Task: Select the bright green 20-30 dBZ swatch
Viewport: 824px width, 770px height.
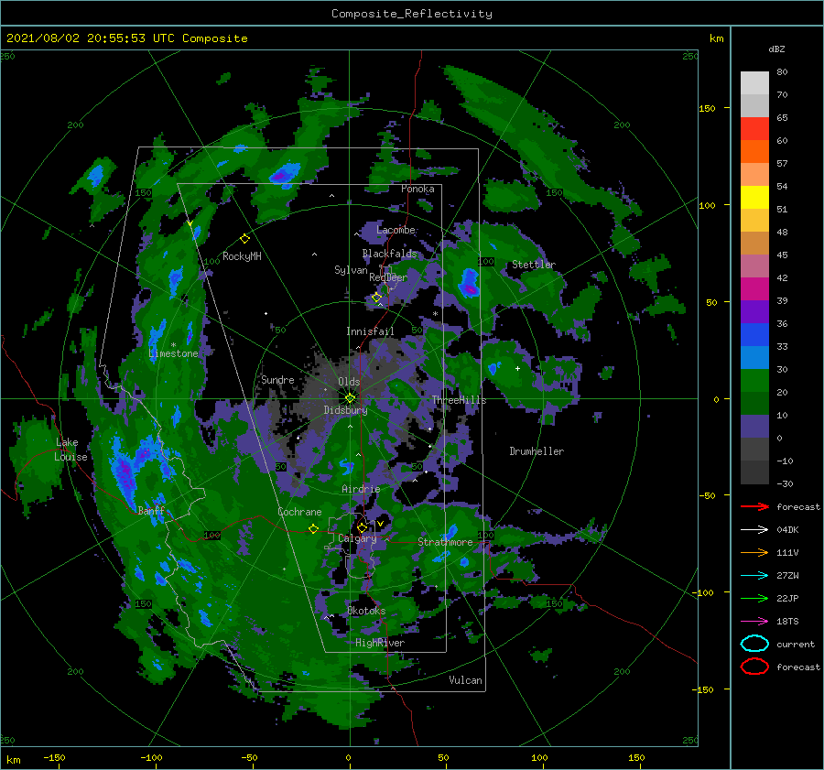Action: click(x=754, y=381)
